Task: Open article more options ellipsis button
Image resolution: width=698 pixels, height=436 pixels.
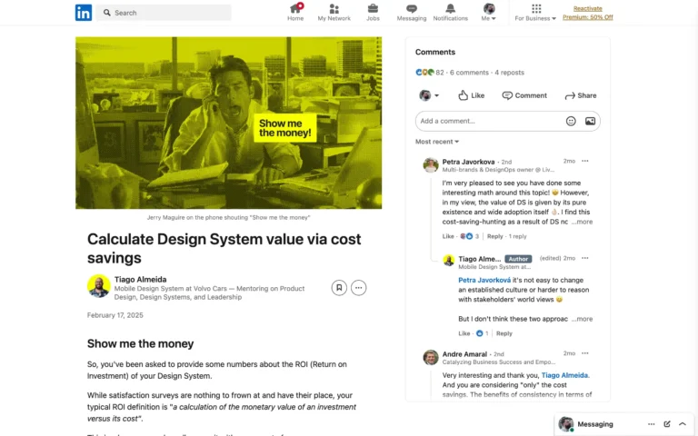Action: click(x=358, y=288)
